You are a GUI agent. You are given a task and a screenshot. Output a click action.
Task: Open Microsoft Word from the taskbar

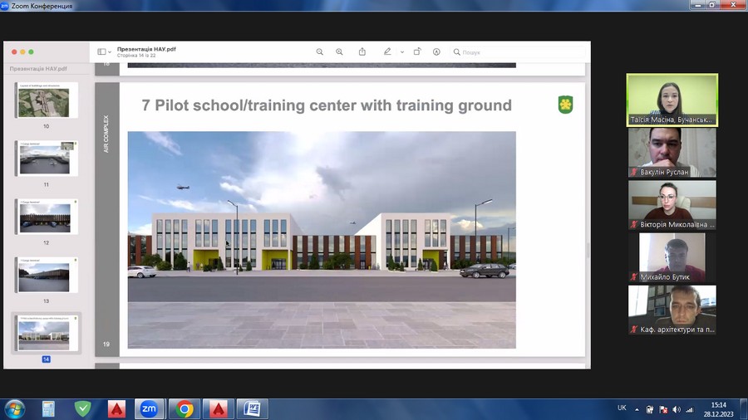click(x=252, y=408)
